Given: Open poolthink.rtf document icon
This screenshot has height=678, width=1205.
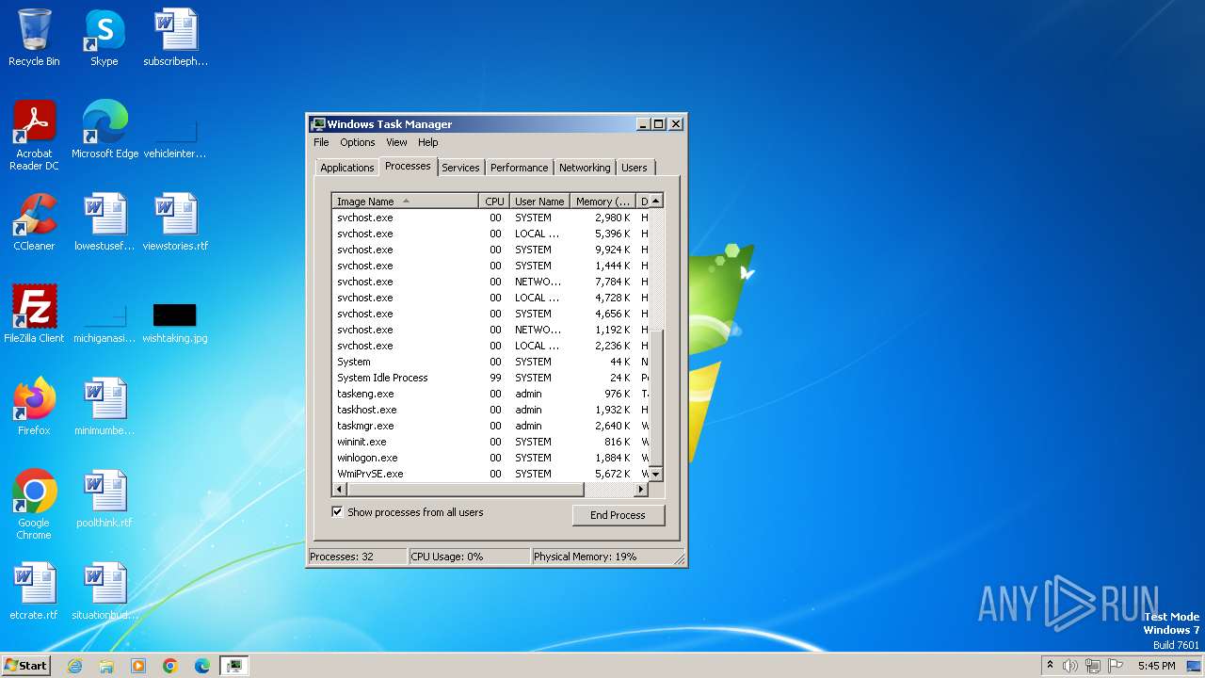Looking at the screenshot, I should point(104,499).
